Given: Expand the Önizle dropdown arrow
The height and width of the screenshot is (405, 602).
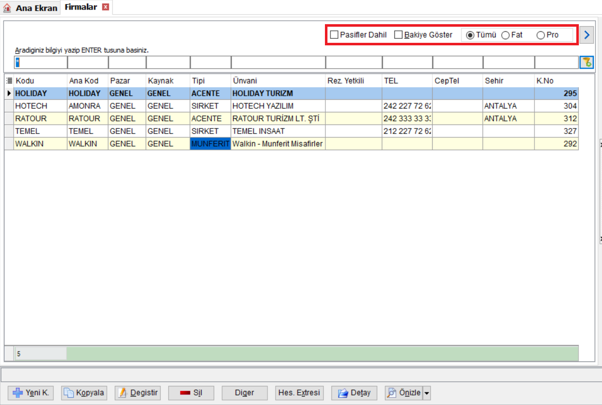Looking at the screenshot, I should click(x=427, y=393).
